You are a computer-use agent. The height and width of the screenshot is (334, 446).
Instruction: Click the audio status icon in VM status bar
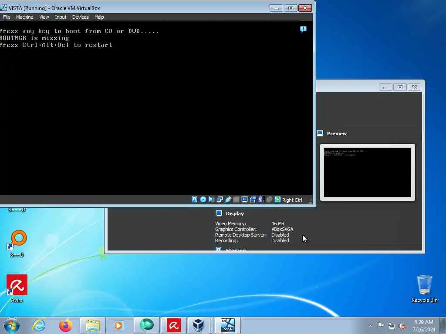pos(211,200)
